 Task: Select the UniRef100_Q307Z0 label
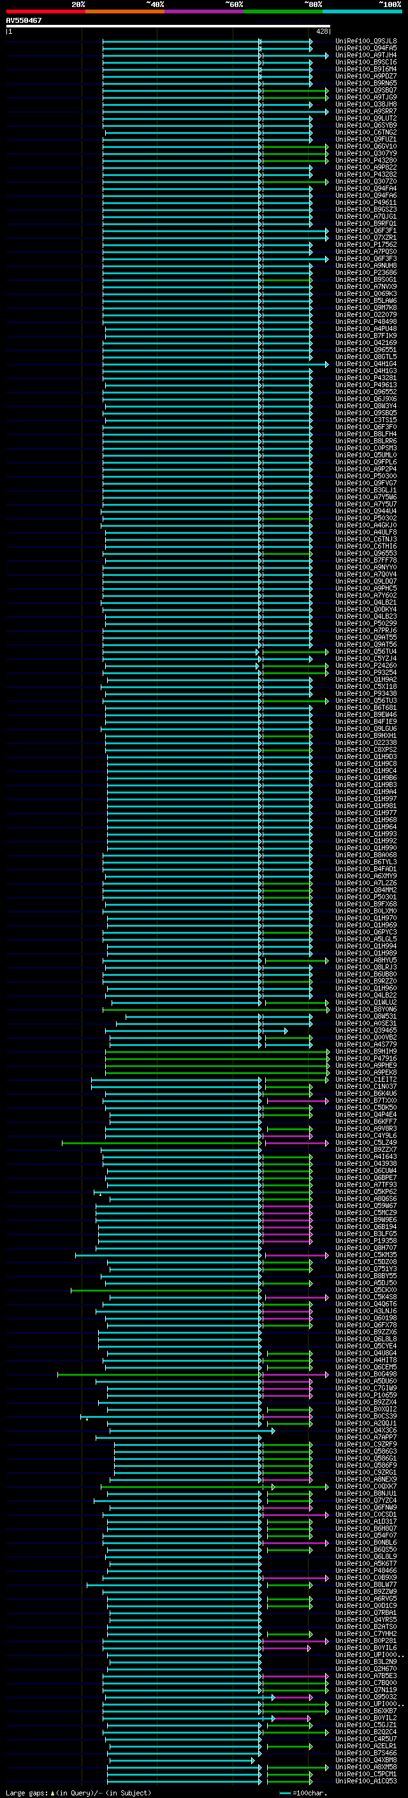click(x=366, y=182)
